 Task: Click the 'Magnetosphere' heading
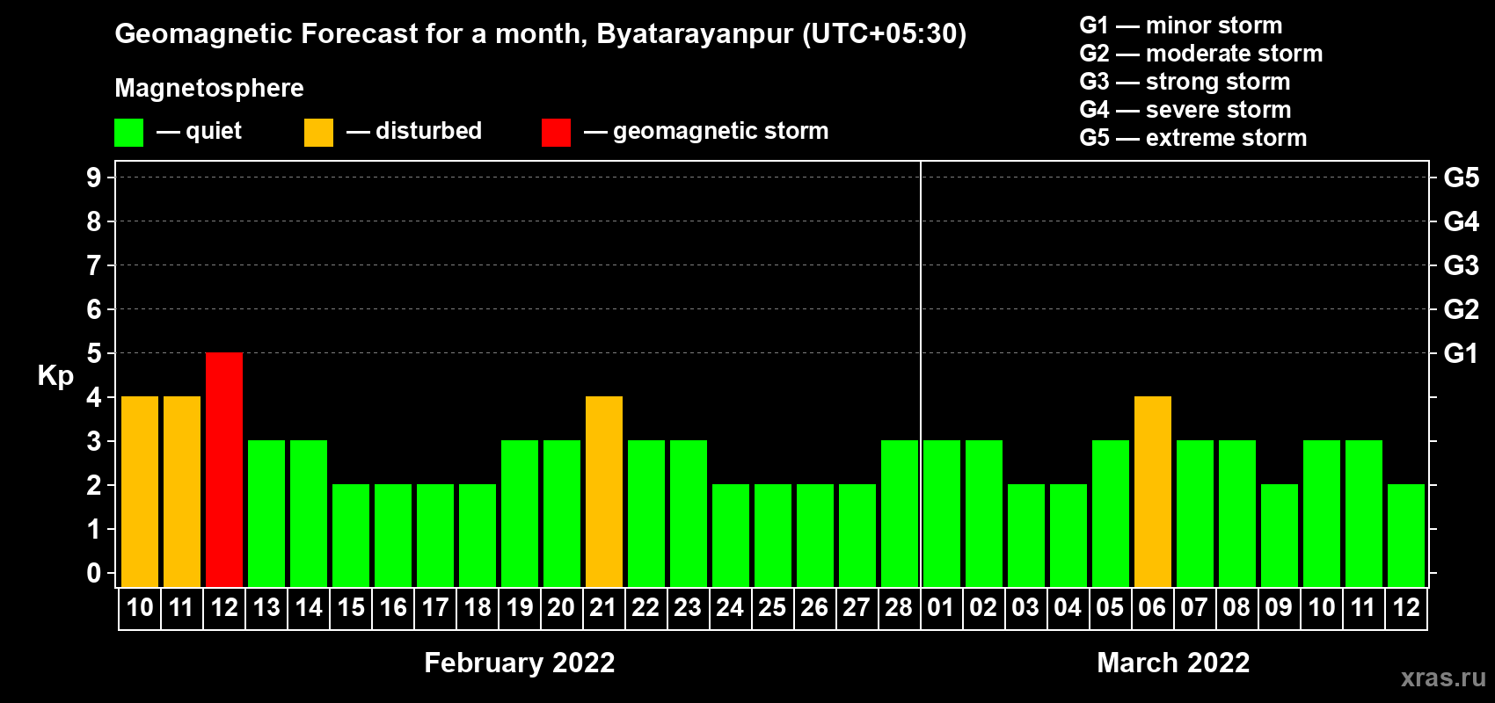click(209, 88)
